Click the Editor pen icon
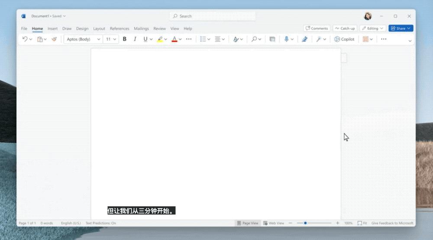 [304, 39]
